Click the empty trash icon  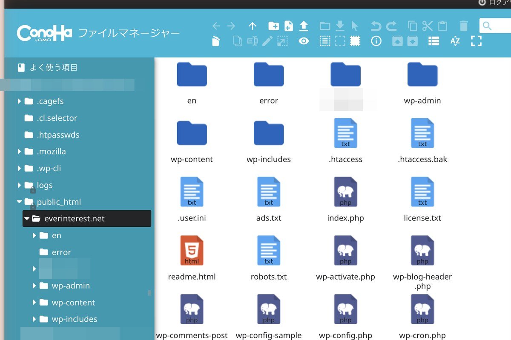point(216,41)
